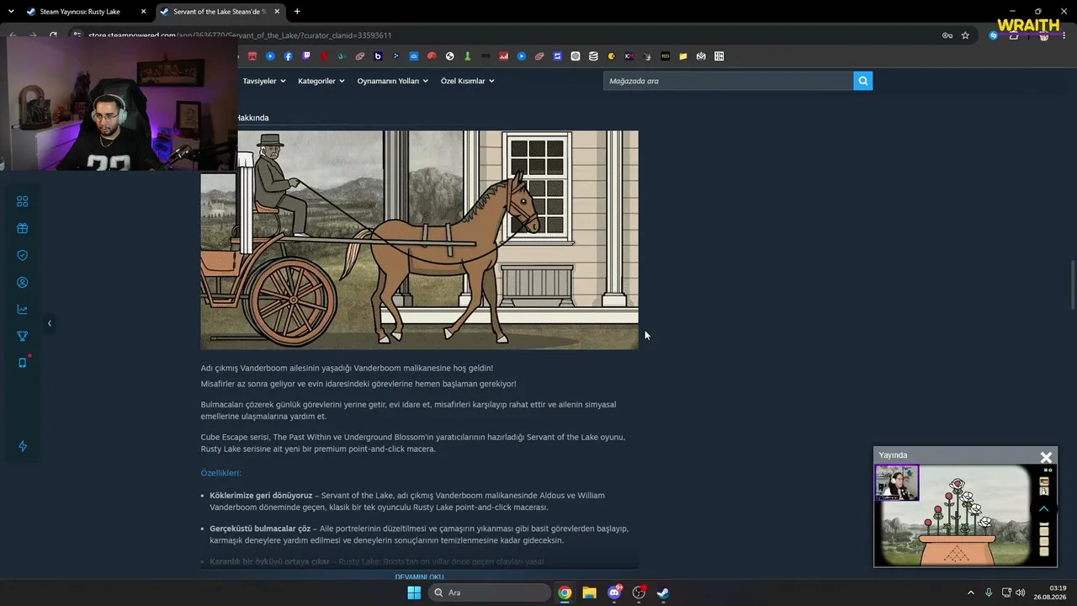This screenshot has height=606, width=1077.
Task: Open the gift icon in left sidebar
Action: [x=23, y=228]
